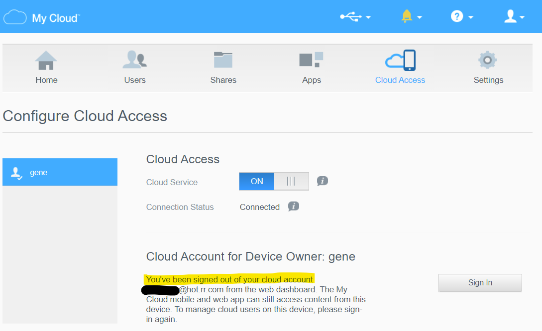The height and width of the screenshot is (331, 542).
Task: Toggle the Cloud Service ON switch
Action: 274,181
